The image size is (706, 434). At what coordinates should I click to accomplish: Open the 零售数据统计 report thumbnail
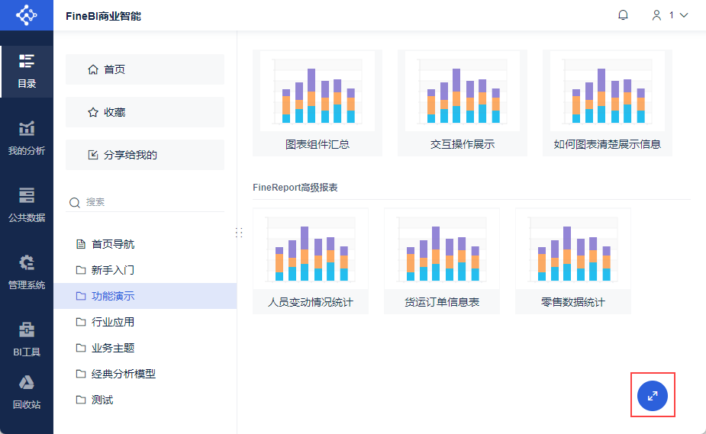(573, 261)
